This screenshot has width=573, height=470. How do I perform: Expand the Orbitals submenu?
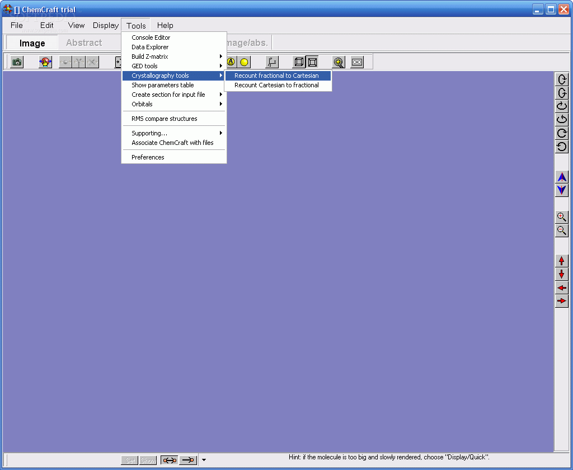tap(174, 104)
